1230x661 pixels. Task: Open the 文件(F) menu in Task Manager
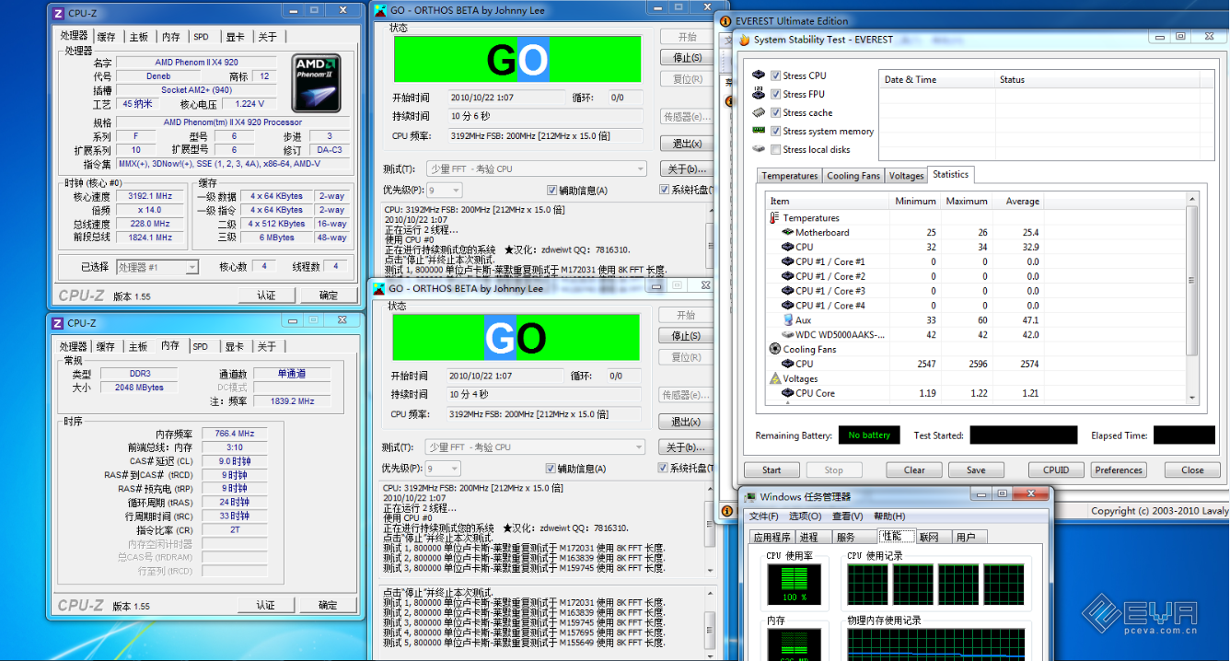pyautogui.click(x=764, y=516)
